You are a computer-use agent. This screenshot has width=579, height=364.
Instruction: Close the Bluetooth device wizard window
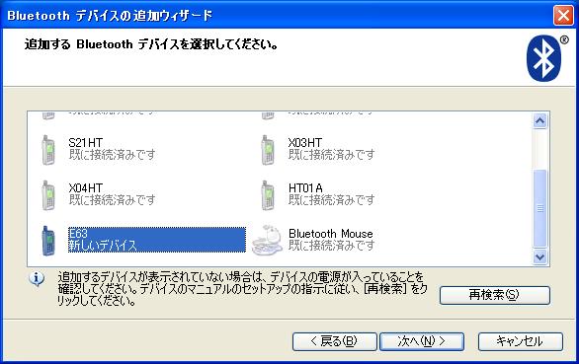point(563,16)
